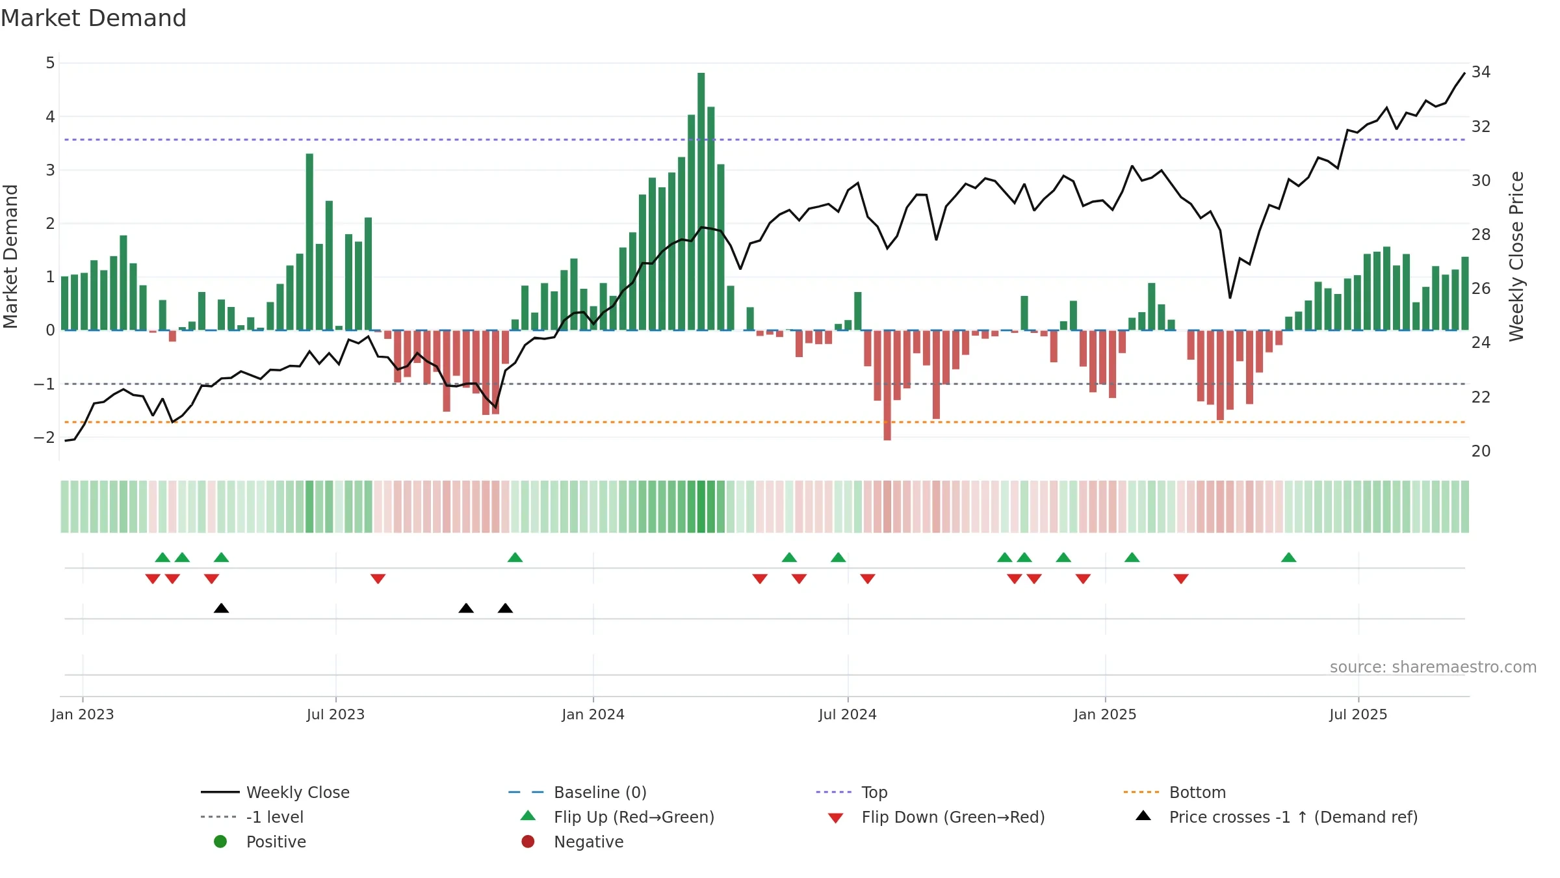Click the Jul 2024 axis label

coord(848,714)
